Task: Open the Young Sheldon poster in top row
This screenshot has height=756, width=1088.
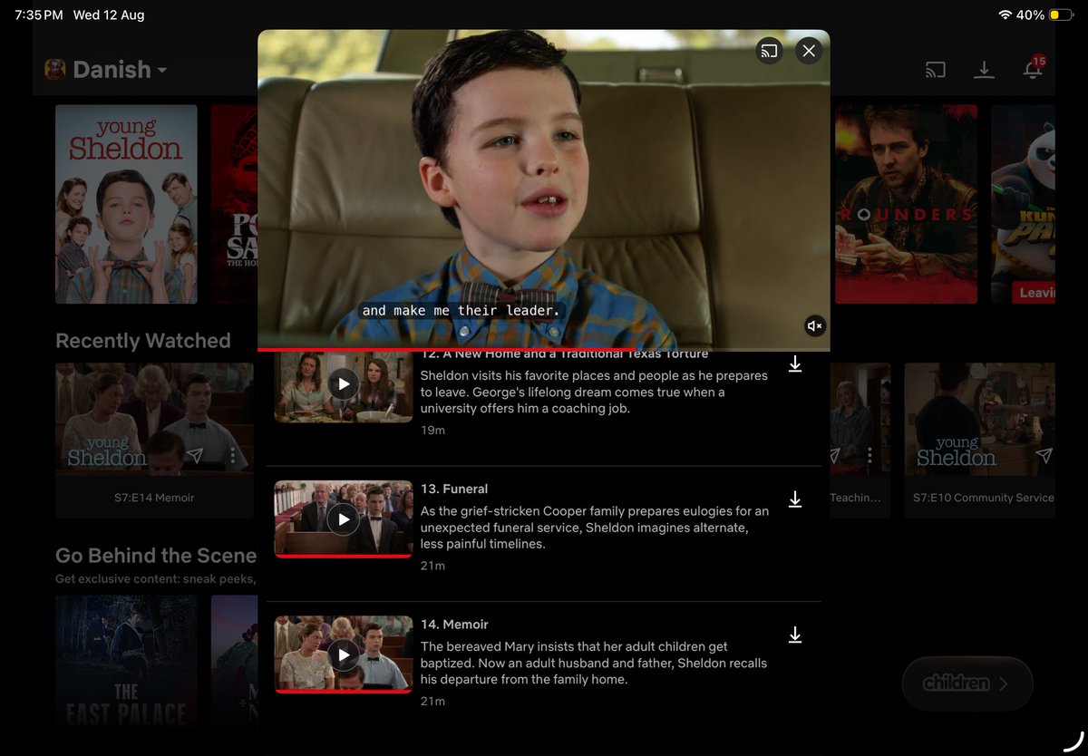Action: pyautogui.click(x=126, y=204)
